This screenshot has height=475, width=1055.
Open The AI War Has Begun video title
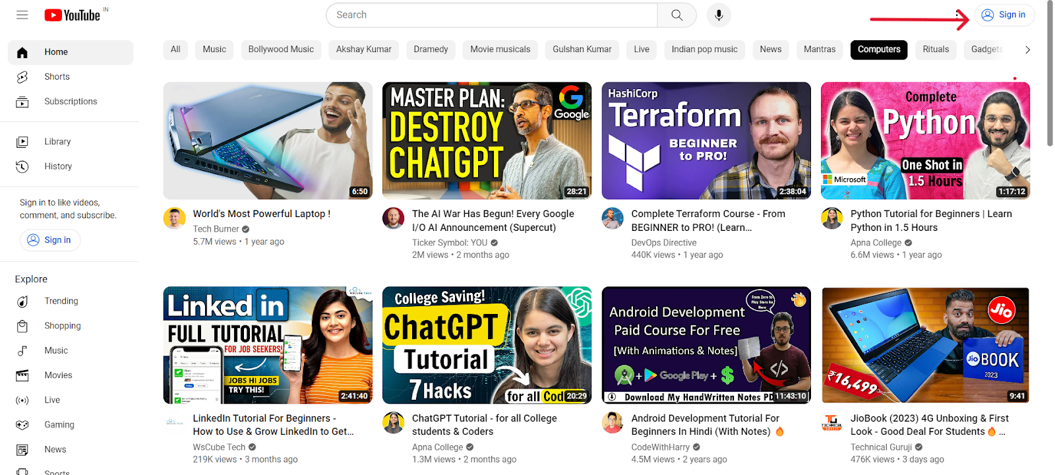click(x=493, y=220)
